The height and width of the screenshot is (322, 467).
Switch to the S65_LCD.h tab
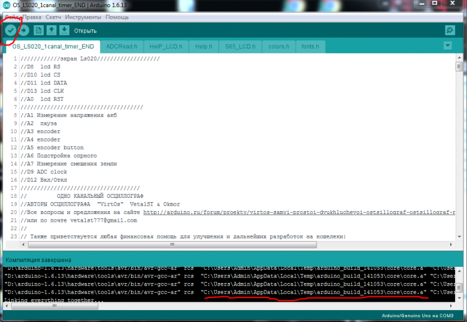click(x=240, y=47)
